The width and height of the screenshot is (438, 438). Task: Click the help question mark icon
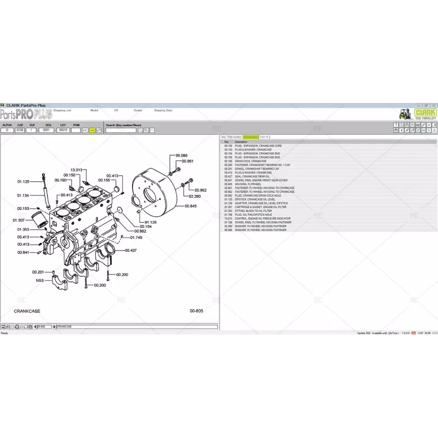(396, 125)
